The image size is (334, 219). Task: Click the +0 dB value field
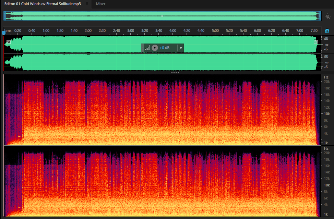click(x=165, y=48)
